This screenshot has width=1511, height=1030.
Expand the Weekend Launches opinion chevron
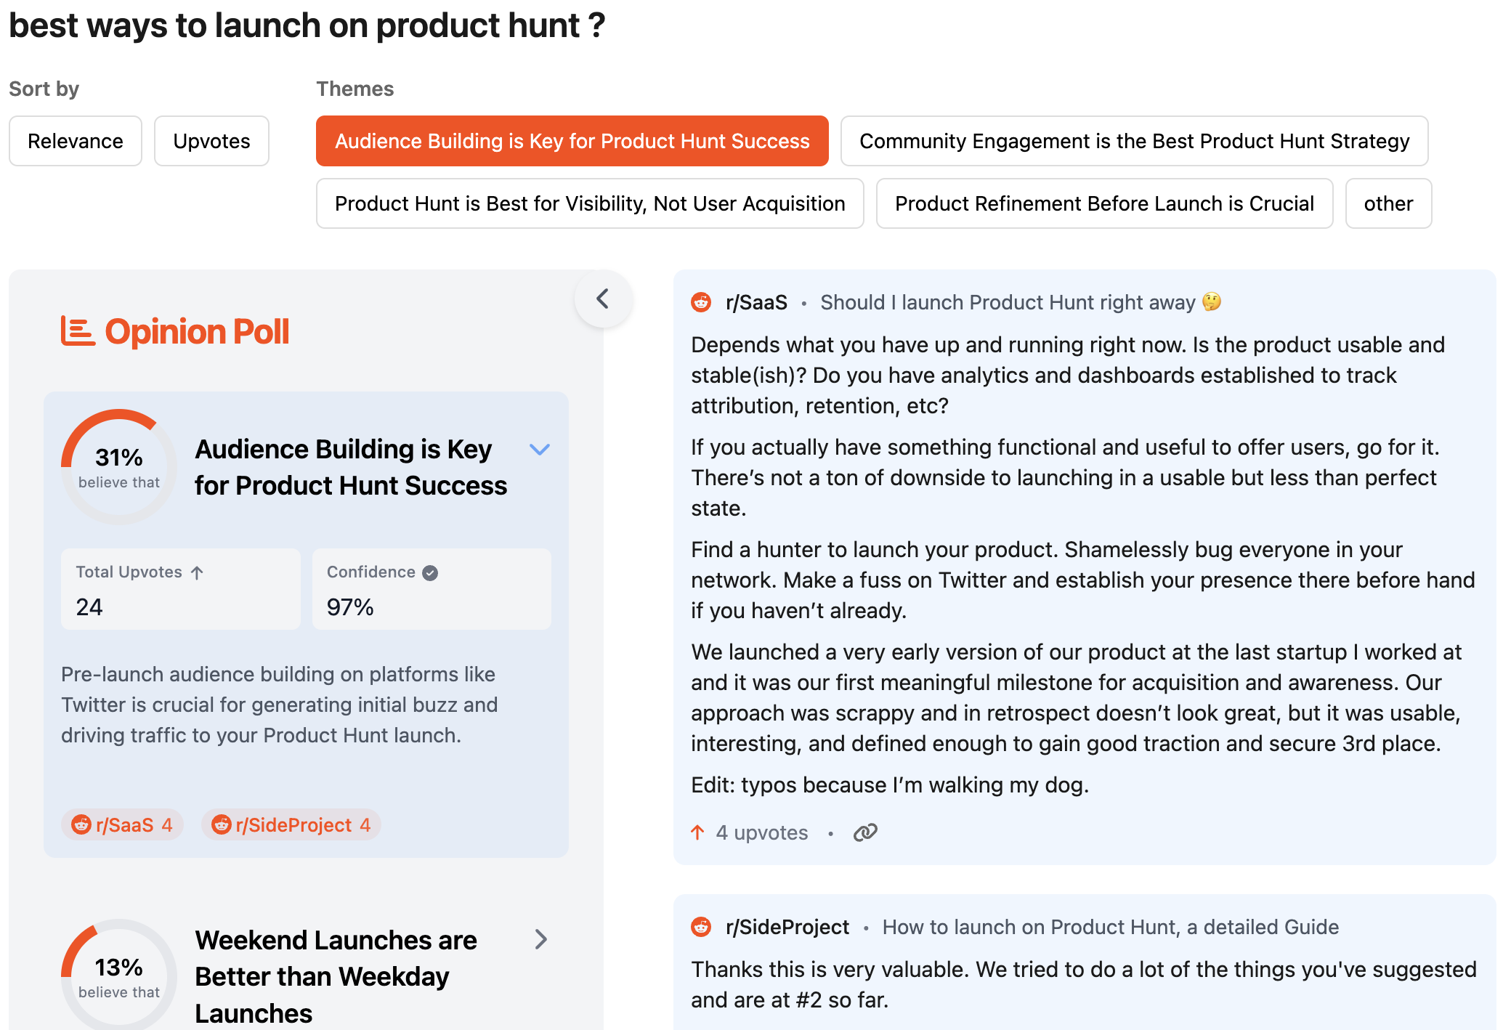click(541, 939)
